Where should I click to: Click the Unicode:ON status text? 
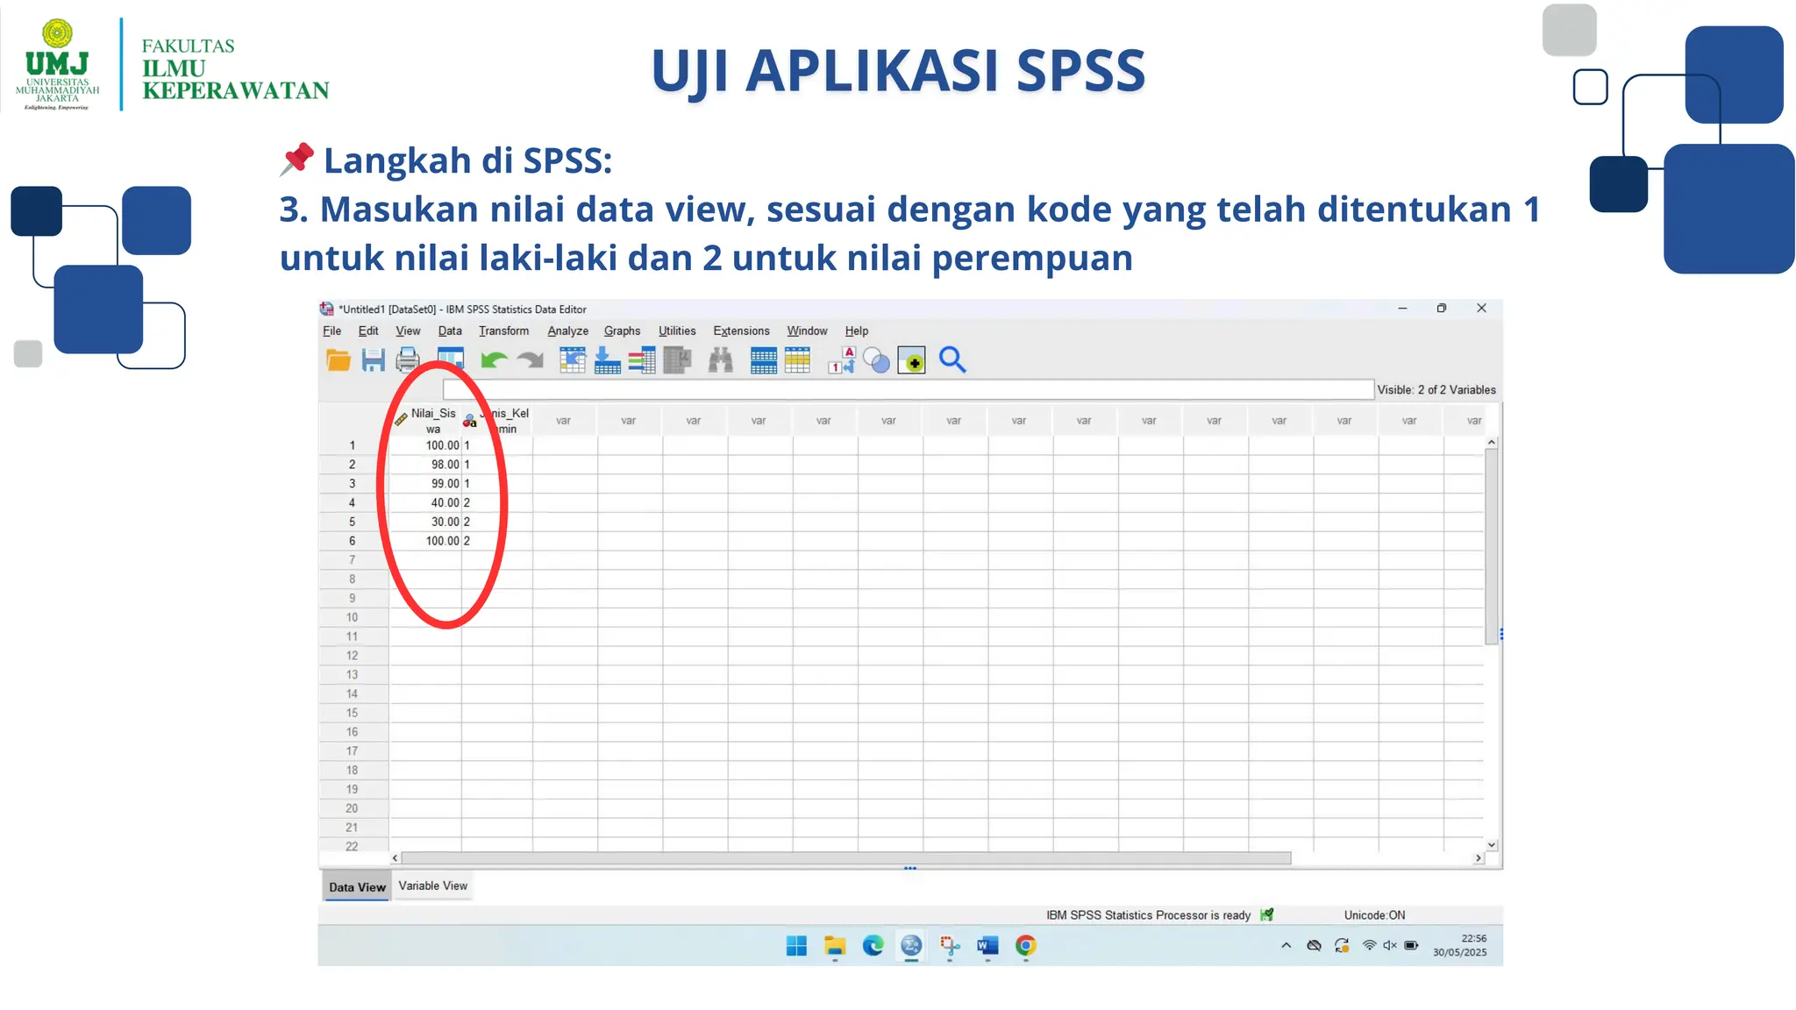click(x=1374, y=914)
